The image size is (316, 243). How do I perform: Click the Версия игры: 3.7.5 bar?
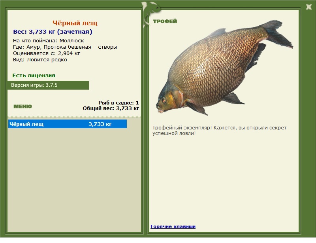pos(48,85)
